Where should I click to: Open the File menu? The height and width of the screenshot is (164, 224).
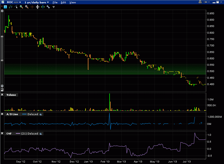tap(55, 2)
